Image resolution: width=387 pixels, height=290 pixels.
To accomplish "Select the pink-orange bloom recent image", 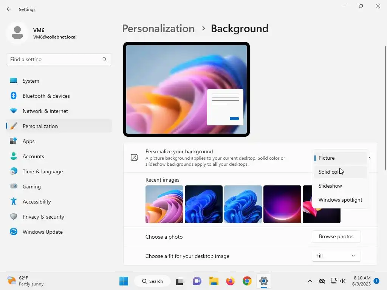I will click(164, 204).
